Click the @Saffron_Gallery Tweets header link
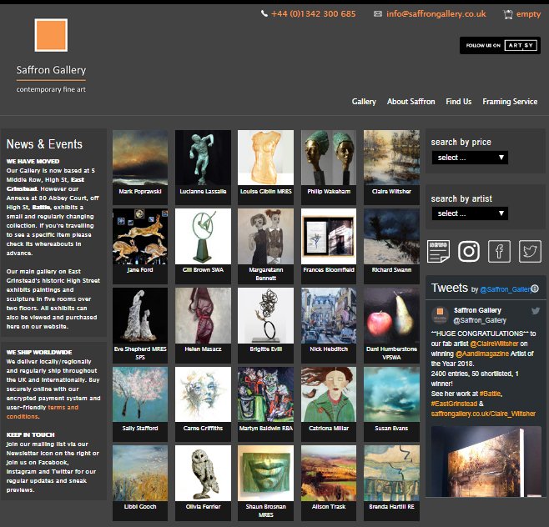This screenshot has height=527, width=549. 506,289
